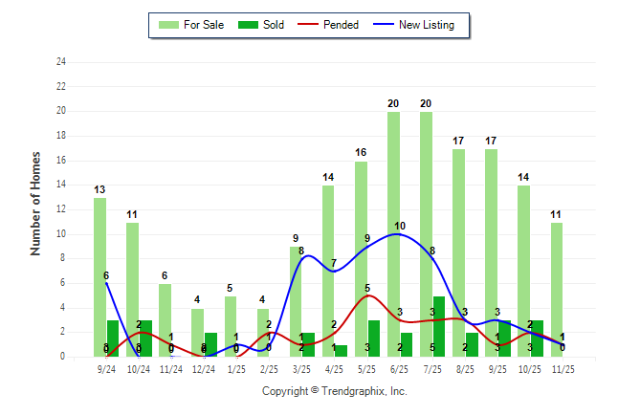Toggle the Sold series legend label
This screenshot has width=618, height=415.
[273, 25]
